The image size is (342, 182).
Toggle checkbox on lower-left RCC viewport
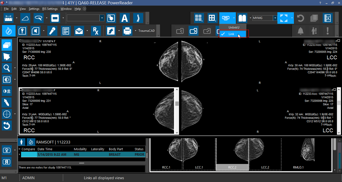[21, 90]
